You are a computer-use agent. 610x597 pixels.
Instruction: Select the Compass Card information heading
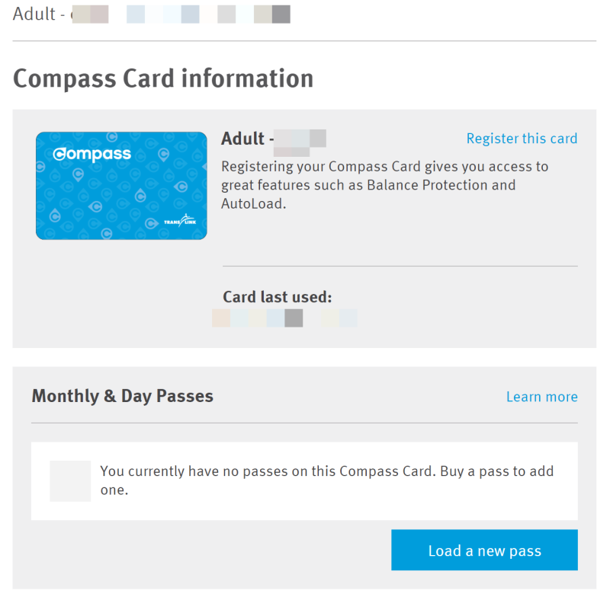point(163,78)
